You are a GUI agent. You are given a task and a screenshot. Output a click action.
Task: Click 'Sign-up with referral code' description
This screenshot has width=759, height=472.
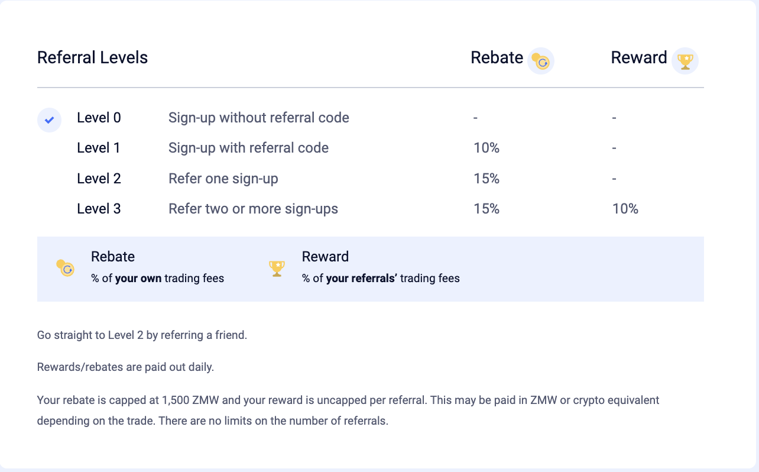point(248,148)
